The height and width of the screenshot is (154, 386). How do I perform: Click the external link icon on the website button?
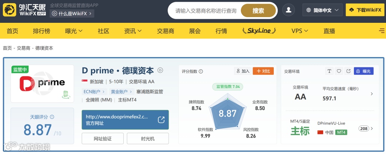pos(161,120)
